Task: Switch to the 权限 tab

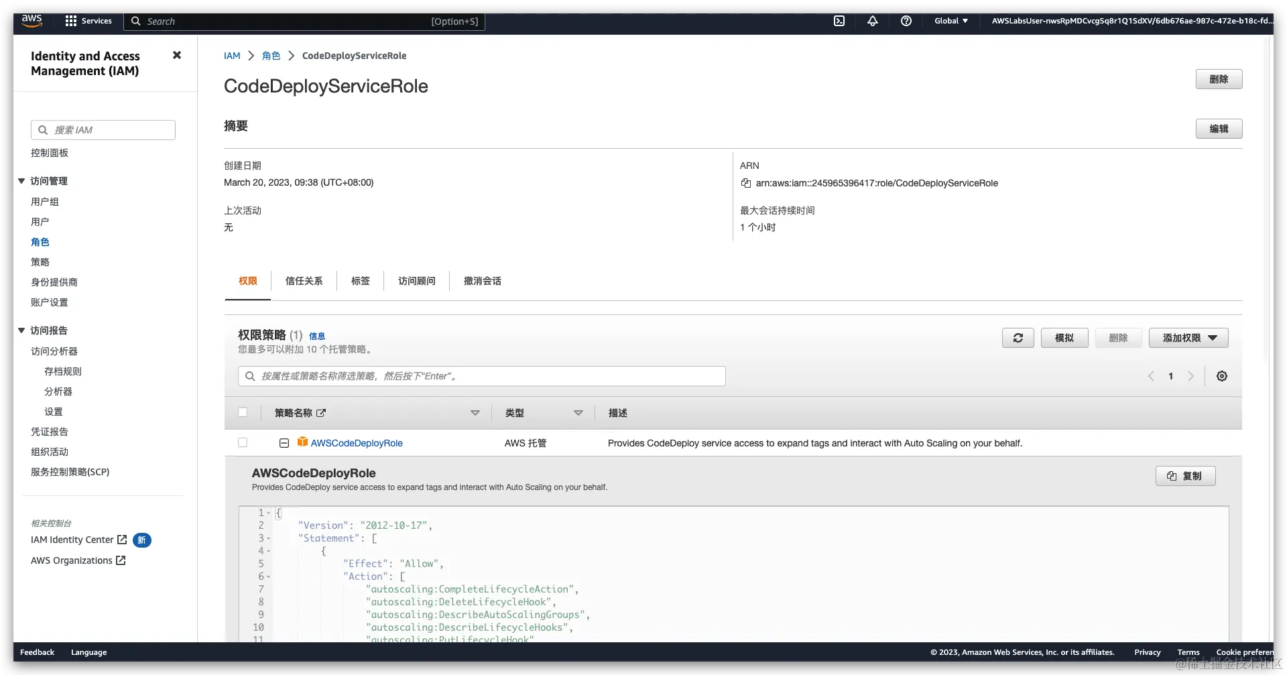Action: 248,281
